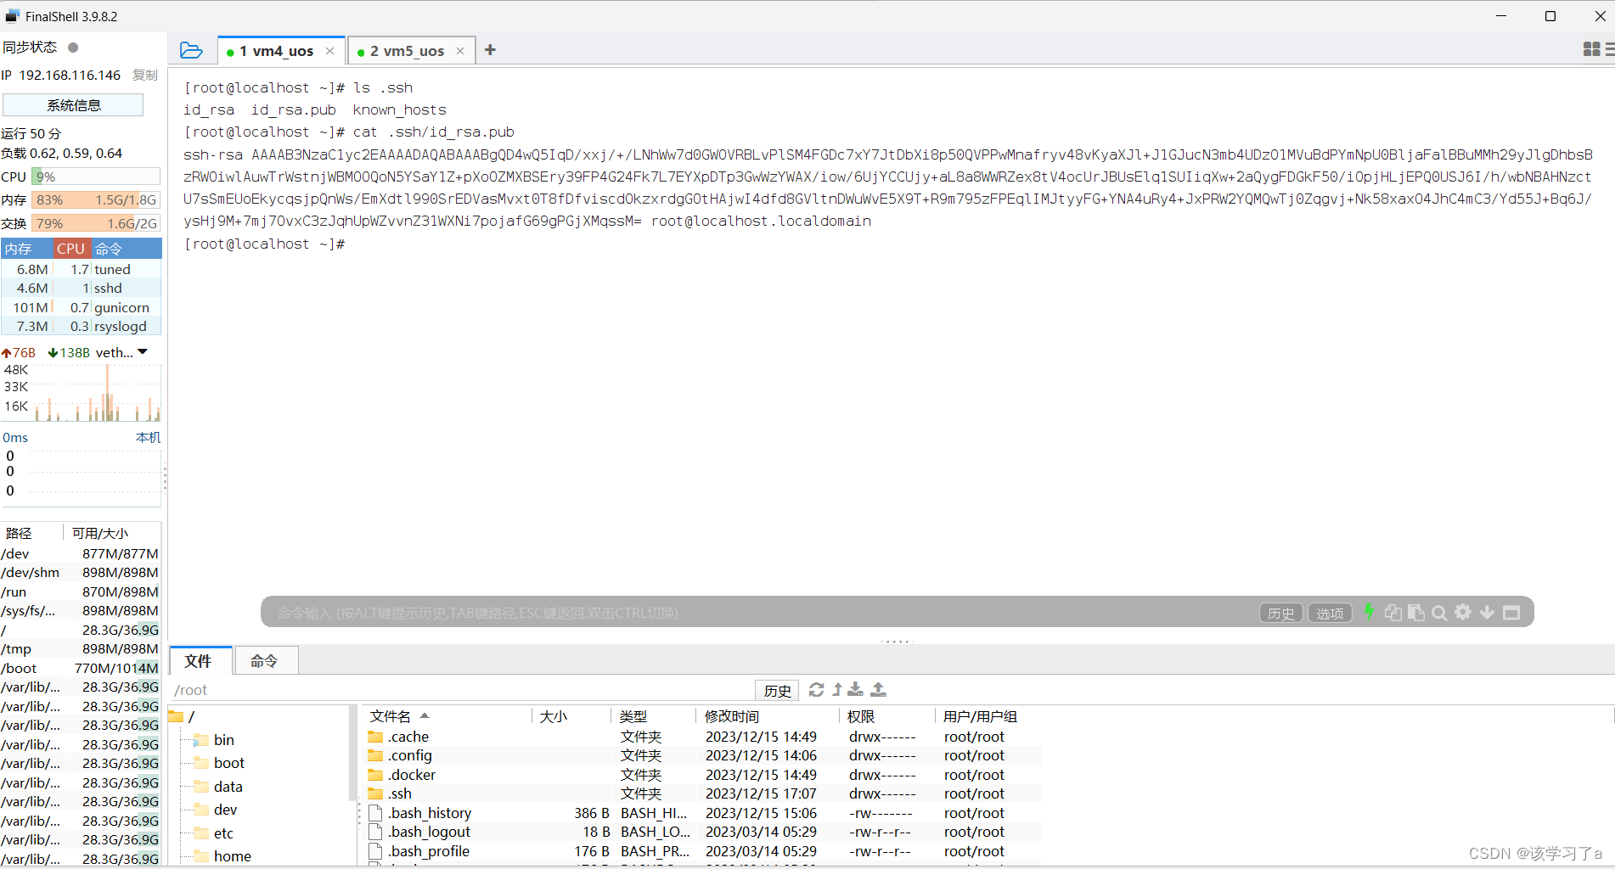This screenshot has height=869, width=1615.
Task: Select the .bash_logout file row
Action: point(704,832)
